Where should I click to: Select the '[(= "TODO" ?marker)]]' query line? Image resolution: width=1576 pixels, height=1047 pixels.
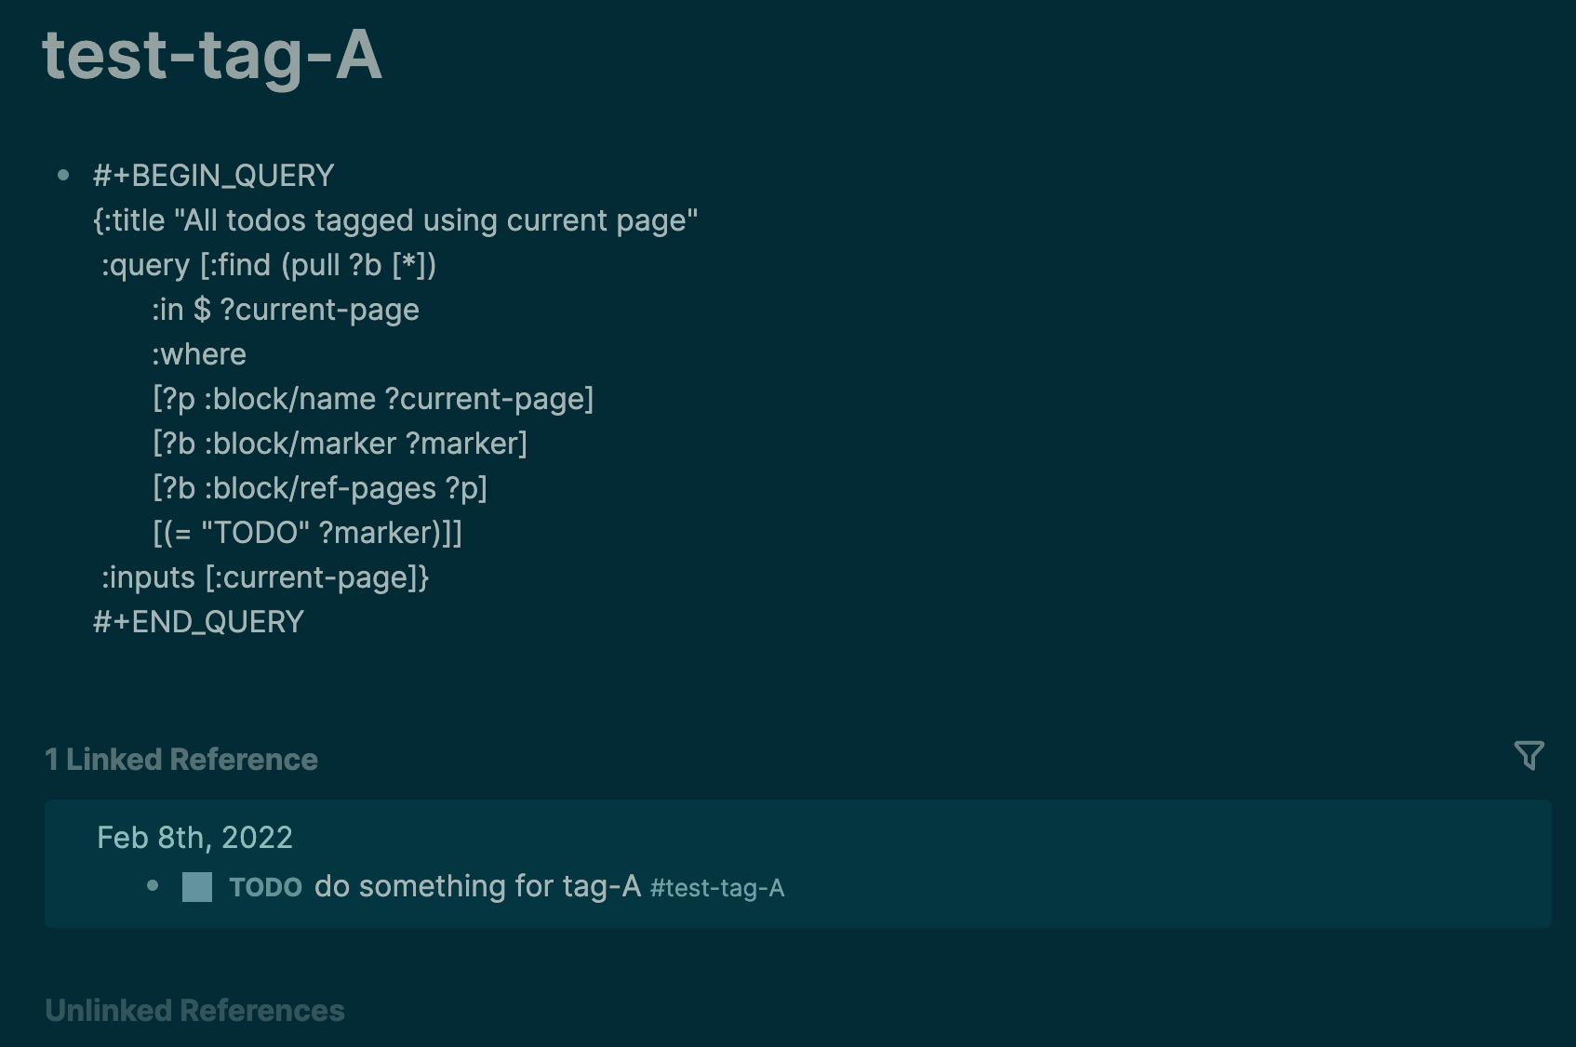[309, 532]
